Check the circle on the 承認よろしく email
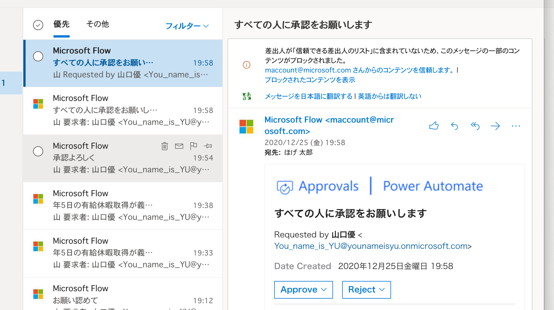The height and width of the screenshot is (310, 554). point(38,151)
